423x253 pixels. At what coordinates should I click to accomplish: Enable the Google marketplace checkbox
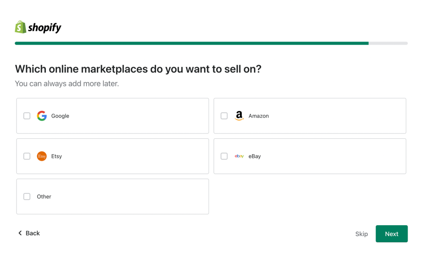pyautogui.click(x=27, y=116)
